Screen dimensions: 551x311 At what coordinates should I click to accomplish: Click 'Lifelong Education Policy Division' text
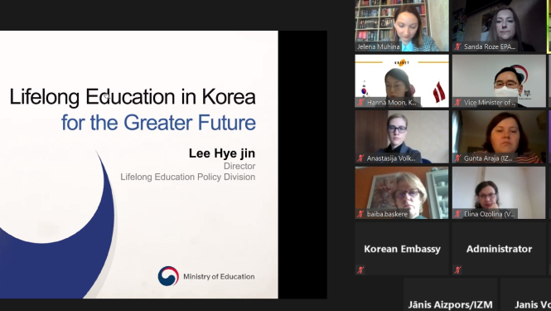point(187,177)
